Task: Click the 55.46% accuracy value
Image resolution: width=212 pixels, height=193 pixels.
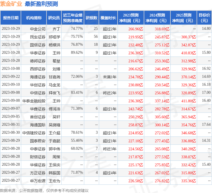Action: (x=77, y=140)
